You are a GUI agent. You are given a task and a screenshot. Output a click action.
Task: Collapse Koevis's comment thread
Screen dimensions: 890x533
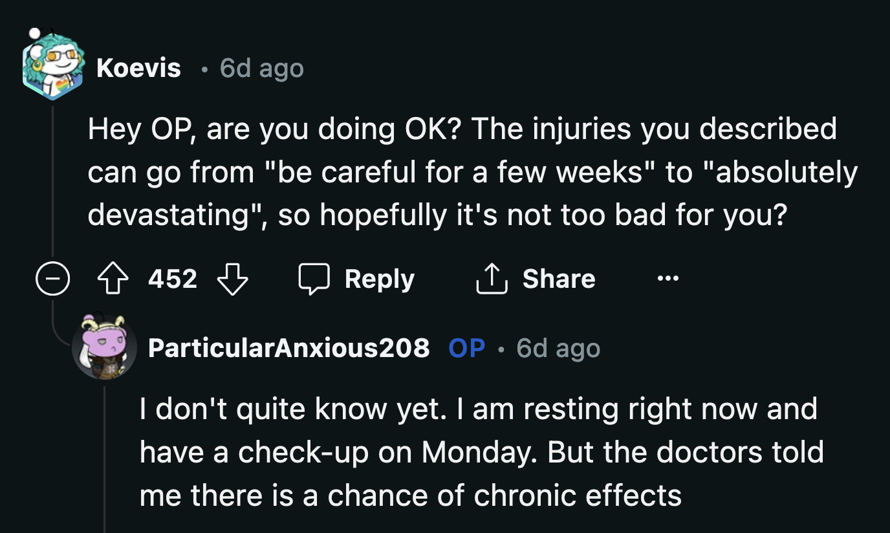[52, 279]
